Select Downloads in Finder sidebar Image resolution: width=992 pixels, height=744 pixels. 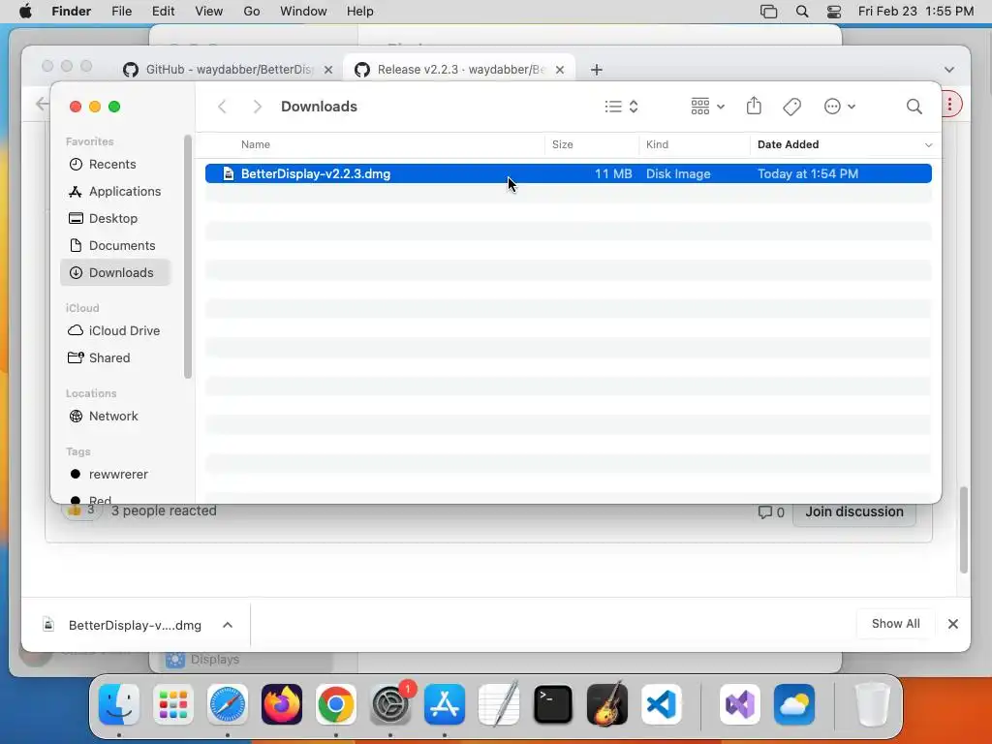(x=116, y=272)
